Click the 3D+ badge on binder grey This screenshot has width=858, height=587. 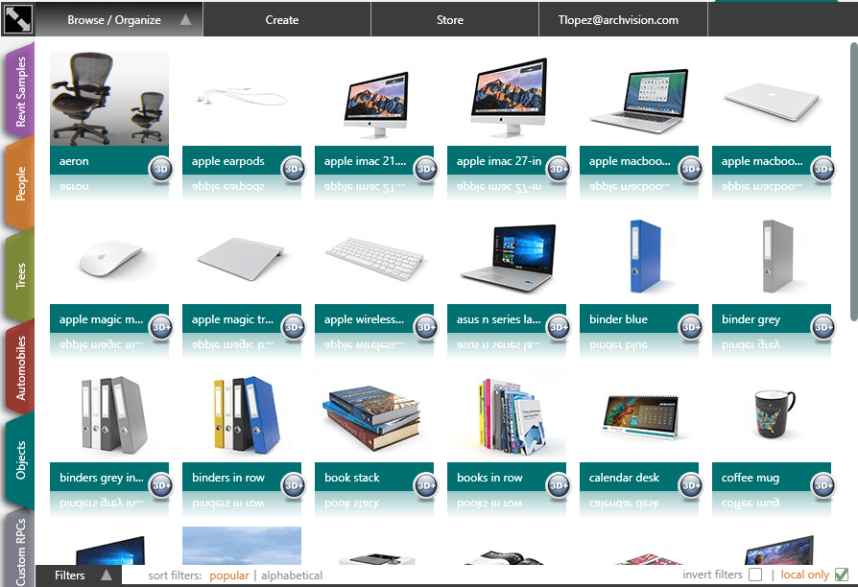point(823,327)
